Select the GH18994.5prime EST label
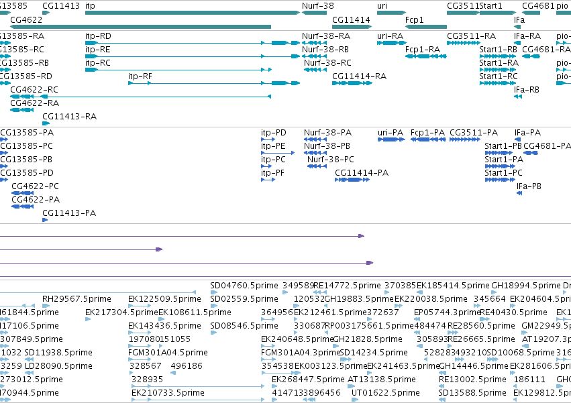 click(526, 286)
